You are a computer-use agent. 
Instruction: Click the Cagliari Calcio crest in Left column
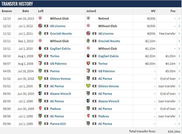pos(40,49)
